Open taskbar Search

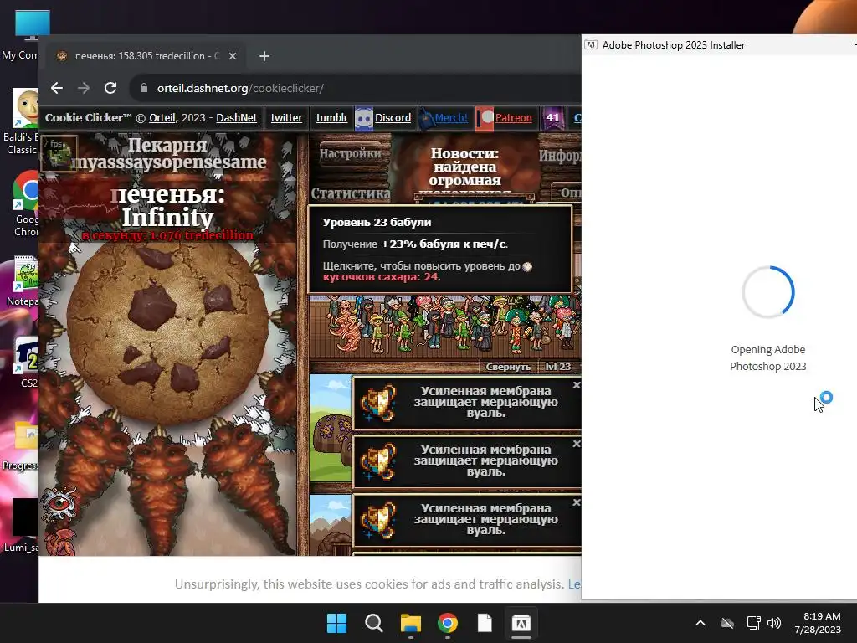(374, 623)
